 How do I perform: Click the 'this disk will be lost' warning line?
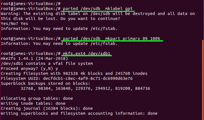60,18
